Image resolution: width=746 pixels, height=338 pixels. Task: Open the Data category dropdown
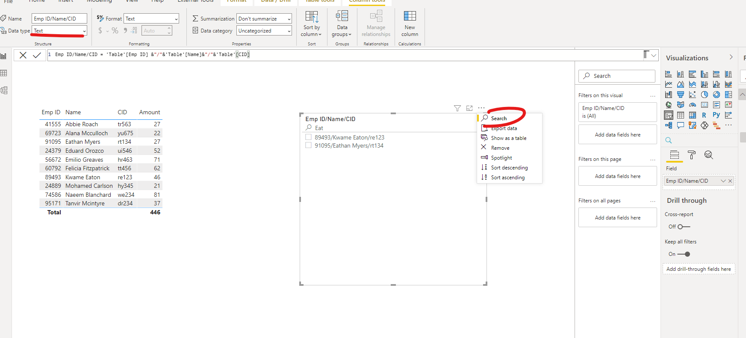pyautogui.click(x=264, y=31)
